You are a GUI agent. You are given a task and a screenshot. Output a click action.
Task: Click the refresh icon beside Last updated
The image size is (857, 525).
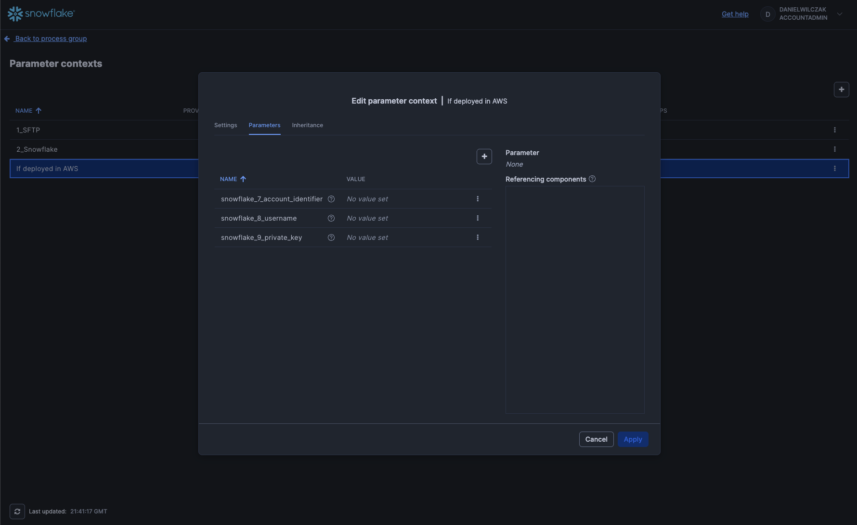tap(17, 512)
